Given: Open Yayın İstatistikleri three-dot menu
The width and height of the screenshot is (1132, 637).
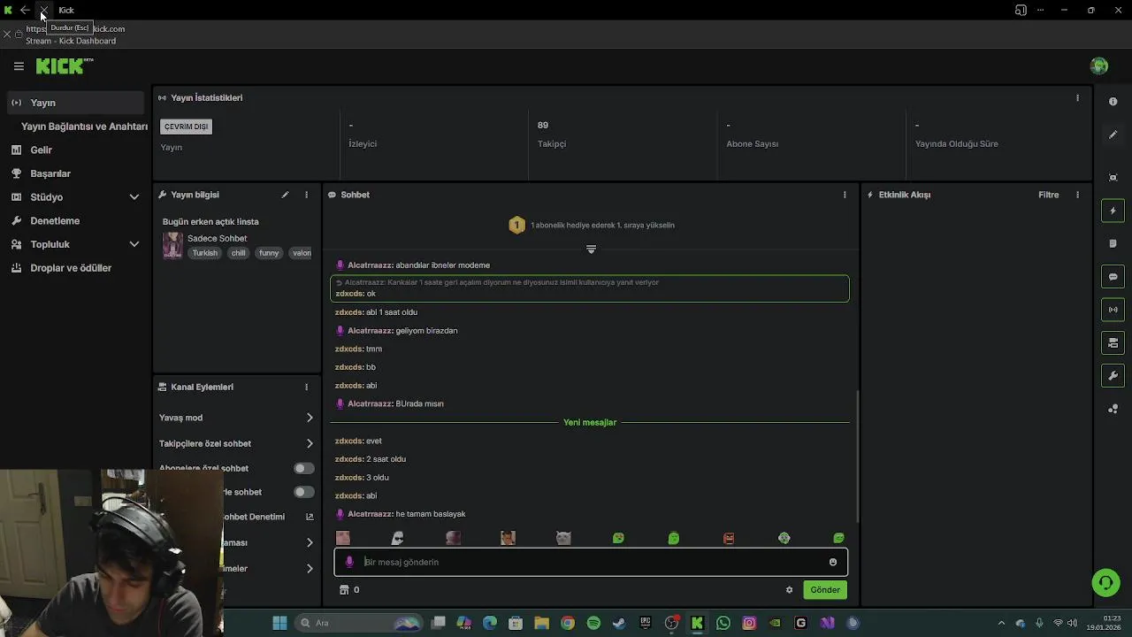Looking at the screenshot, I should pos(1077,97).
